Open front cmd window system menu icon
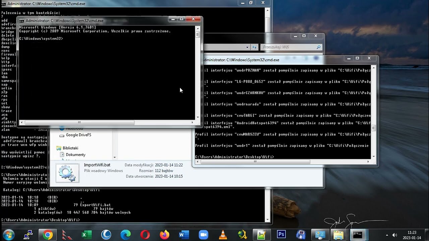Viewport: 429px width, 241px height. tap(22, 20)
